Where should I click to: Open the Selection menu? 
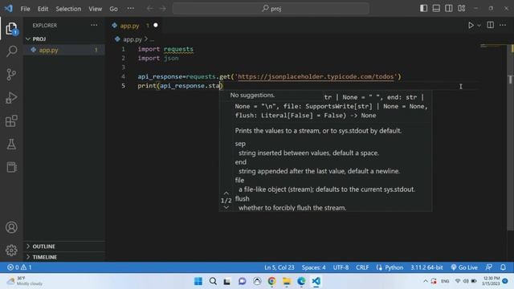coord(68,9)
